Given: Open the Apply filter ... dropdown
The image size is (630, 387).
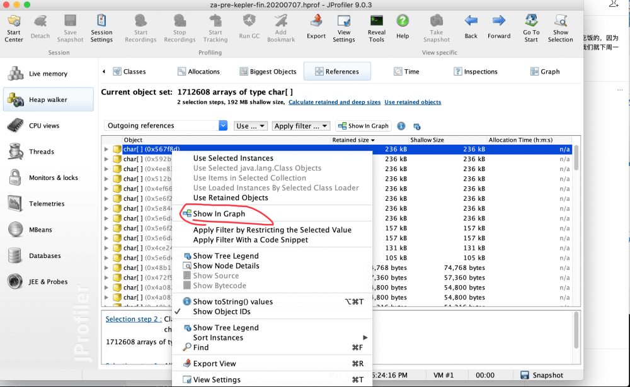Looking at the screenshot, I should (x=301, y=126).
